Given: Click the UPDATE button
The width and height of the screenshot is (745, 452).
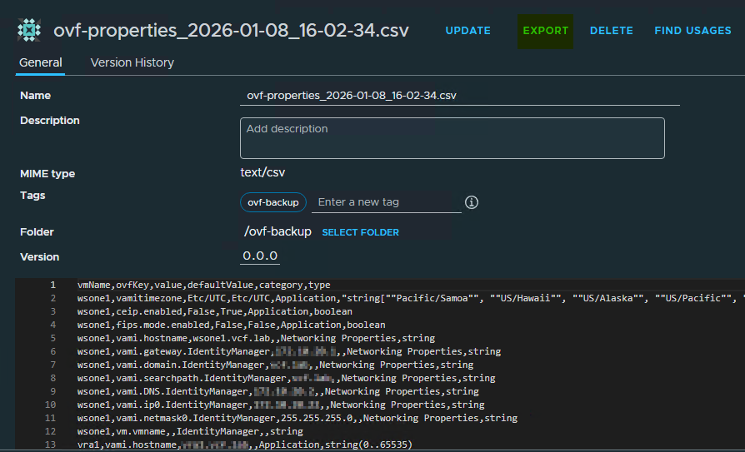Looking at the screenshot, I should (x=468, y=31).
